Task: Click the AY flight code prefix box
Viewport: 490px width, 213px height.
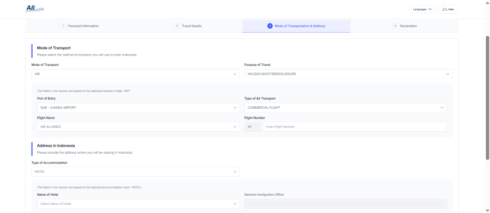Action: [252, 127]
